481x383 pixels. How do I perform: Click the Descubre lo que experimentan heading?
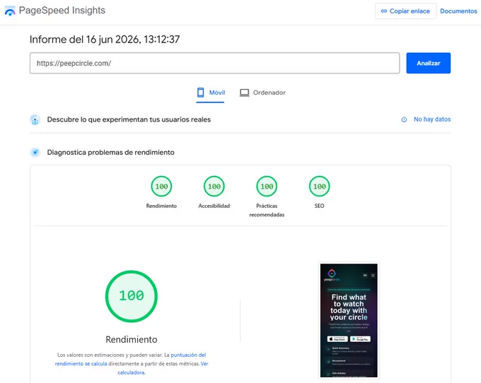coord(129,119)
